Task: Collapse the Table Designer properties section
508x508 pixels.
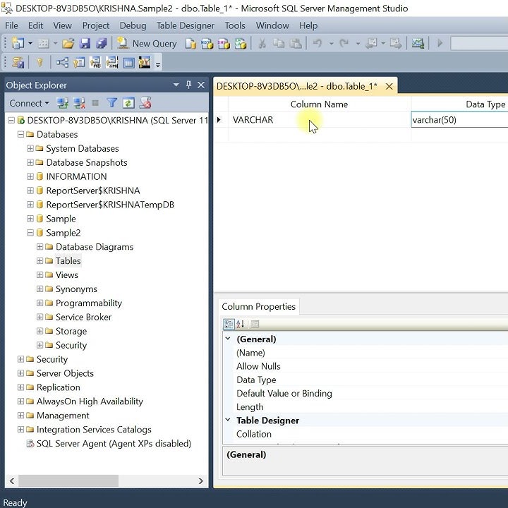Action: 228,420
